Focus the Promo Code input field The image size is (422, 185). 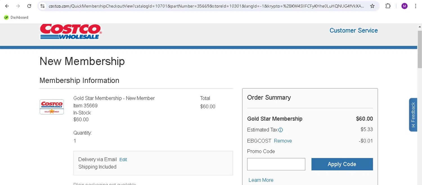click(x=276, y=164)
